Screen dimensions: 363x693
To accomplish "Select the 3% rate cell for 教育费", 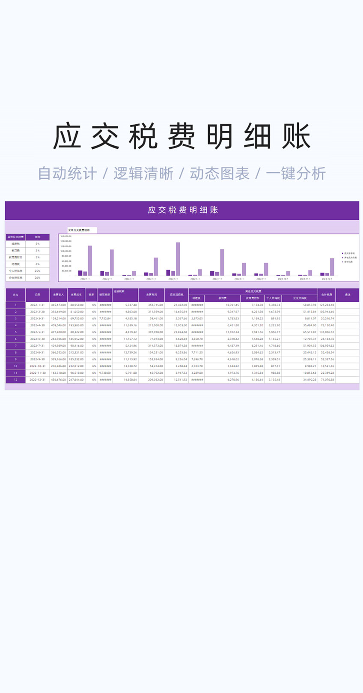I will [38, 251].
